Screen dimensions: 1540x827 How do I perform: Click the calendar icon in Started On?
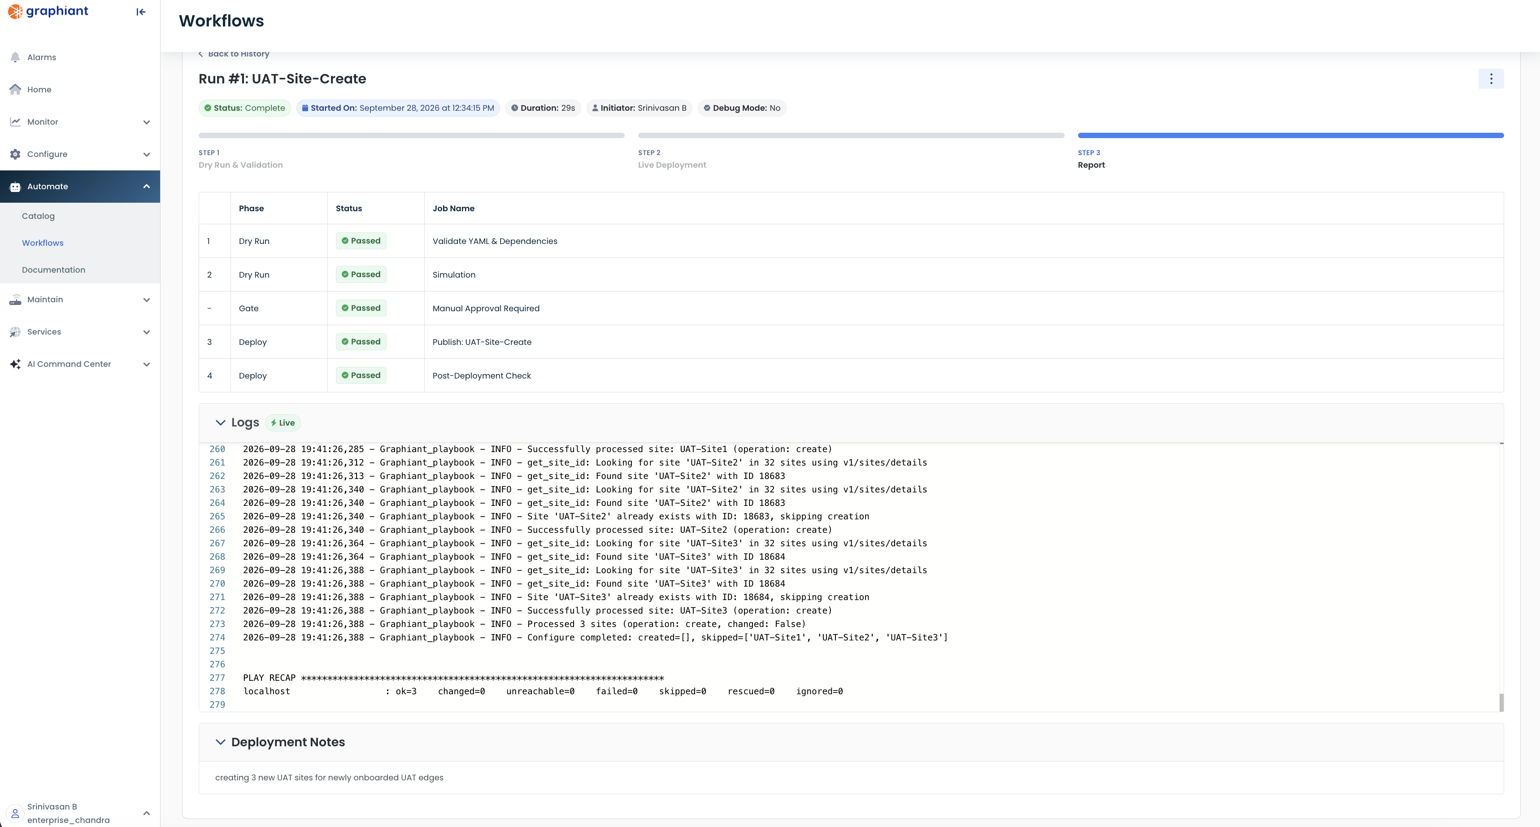(x=305, y=108)
